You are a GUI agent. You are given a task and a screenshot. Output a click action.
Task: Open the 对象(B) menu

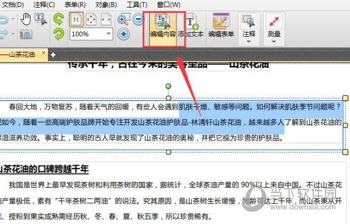tap(106, 4)
